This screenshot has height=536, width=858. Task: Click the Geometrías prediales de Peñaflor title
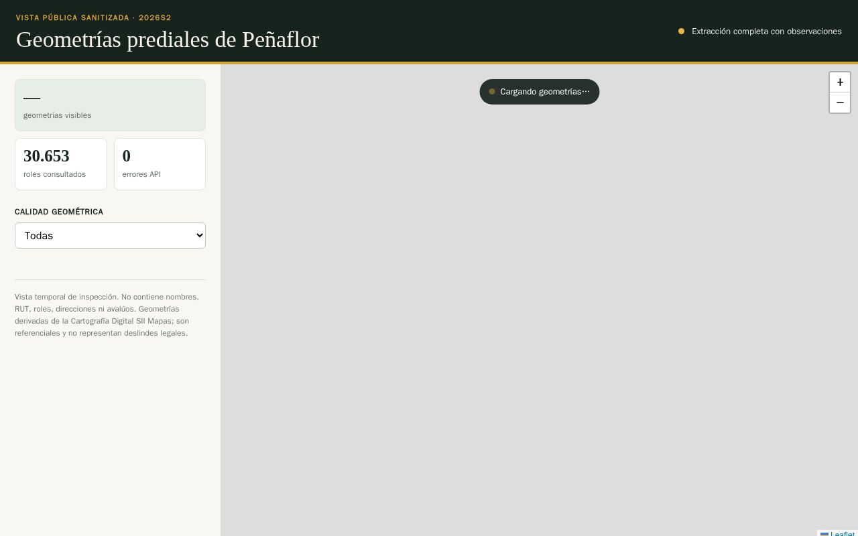click(x=168, y=40)
